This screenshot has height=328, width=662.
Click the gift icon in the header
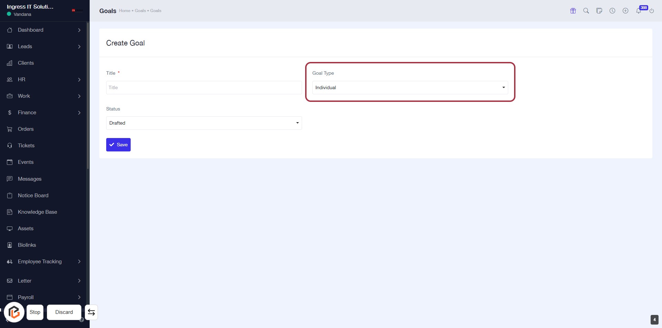pyautogui.click(x=573, y=11)
